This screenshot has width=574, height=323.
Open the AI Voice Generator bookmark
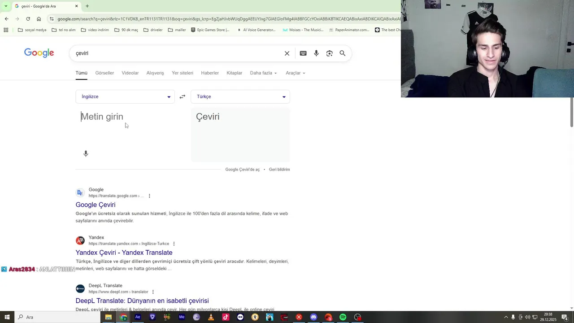pyautogui.click(x=256, y=30)
